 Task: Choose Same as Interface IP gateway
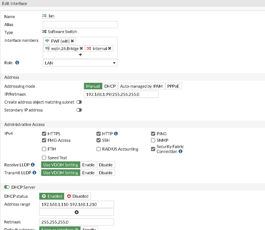click(x=60, y=228)
